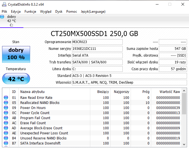The image size is (189, 149).
Task: Click raw value 000000000019 for Unused Reserve NAND
Action: [168, 138]
